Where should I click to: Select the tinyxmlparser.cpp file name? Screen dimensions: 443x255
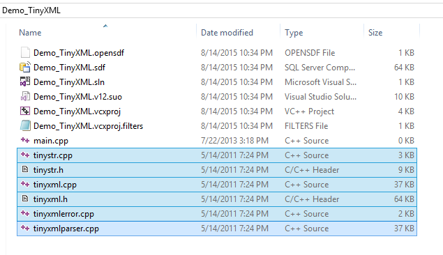pos(66,229)
